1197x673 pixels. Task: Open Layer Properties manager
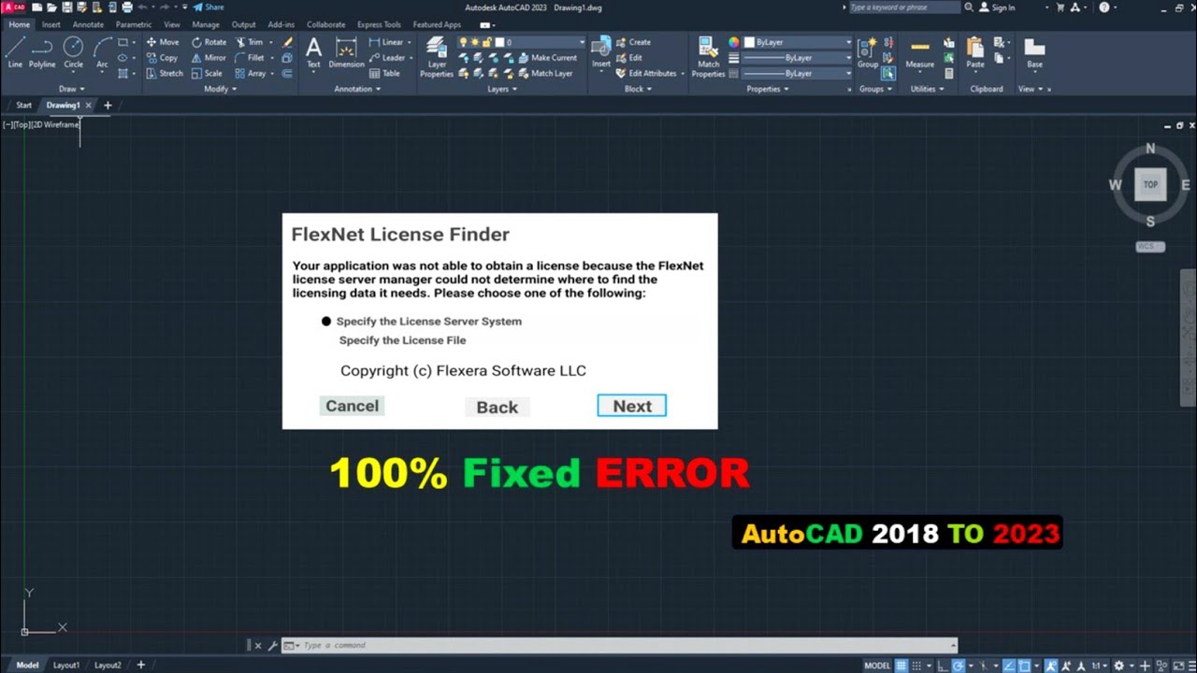pos(436,57)
